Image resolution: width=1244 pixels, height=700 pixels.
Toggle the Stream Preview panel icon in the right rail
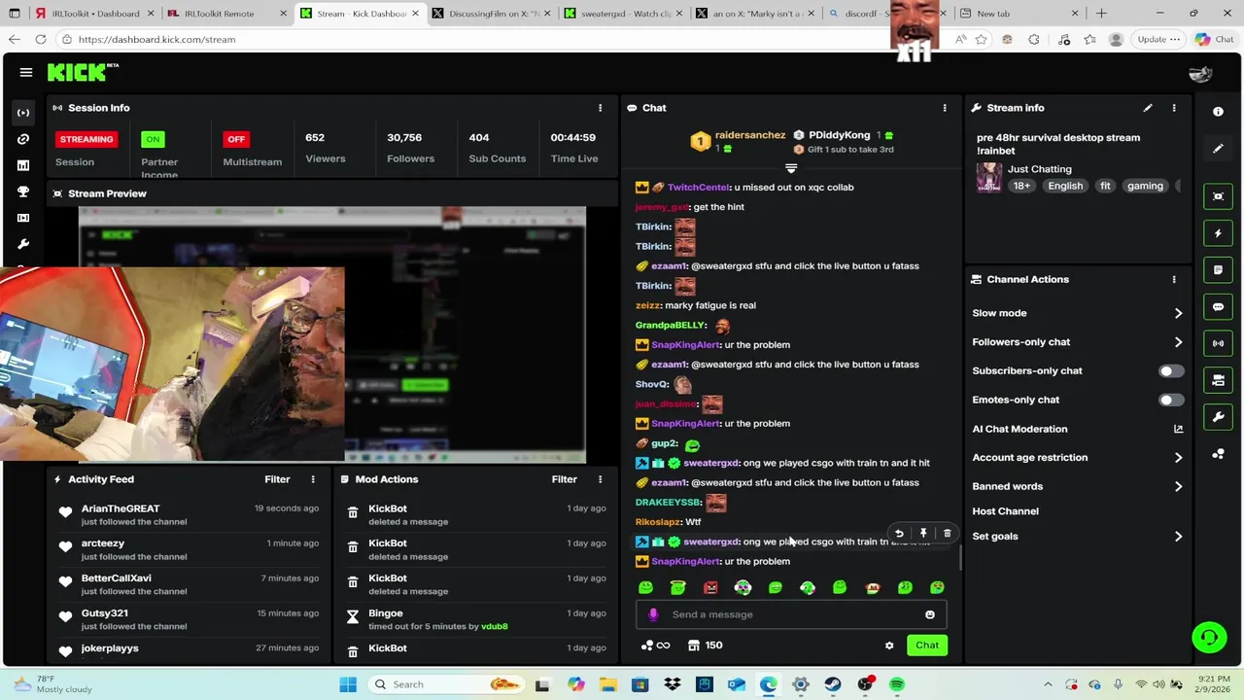(1218, 196)
